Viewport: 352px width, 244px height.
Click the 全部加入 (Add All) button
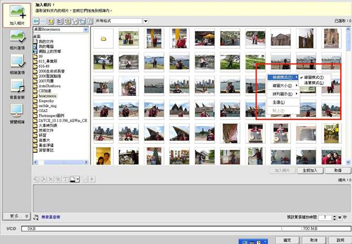(312, 170)
